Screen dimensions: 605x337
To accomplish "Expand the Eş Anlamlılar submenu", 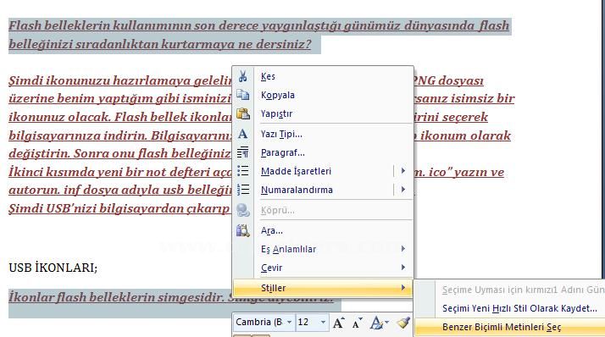I will pos(324,249).
